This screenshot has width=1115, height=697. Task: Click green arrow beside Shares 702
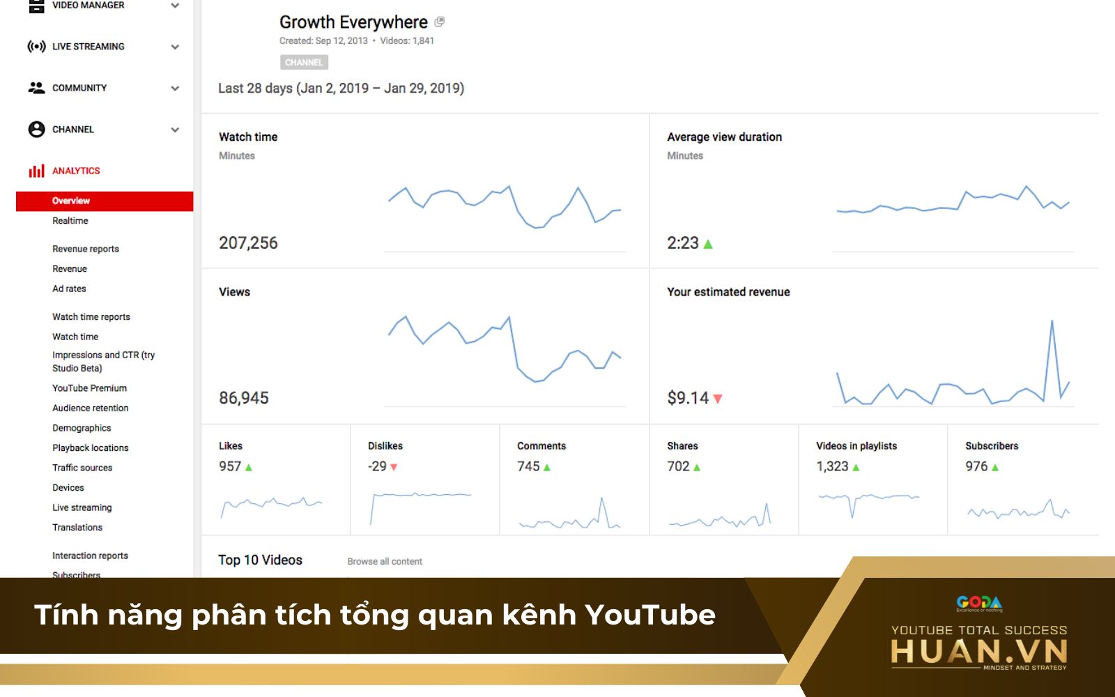(x=697, y=468)
